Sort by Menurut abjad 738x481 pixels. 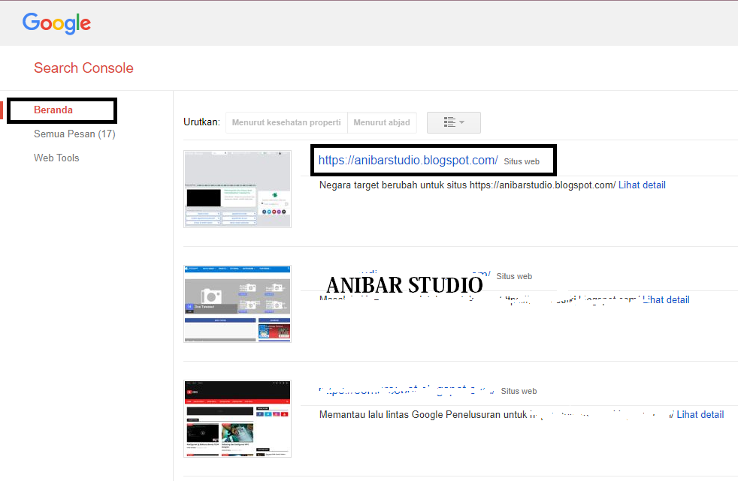(x=382, y=122)
